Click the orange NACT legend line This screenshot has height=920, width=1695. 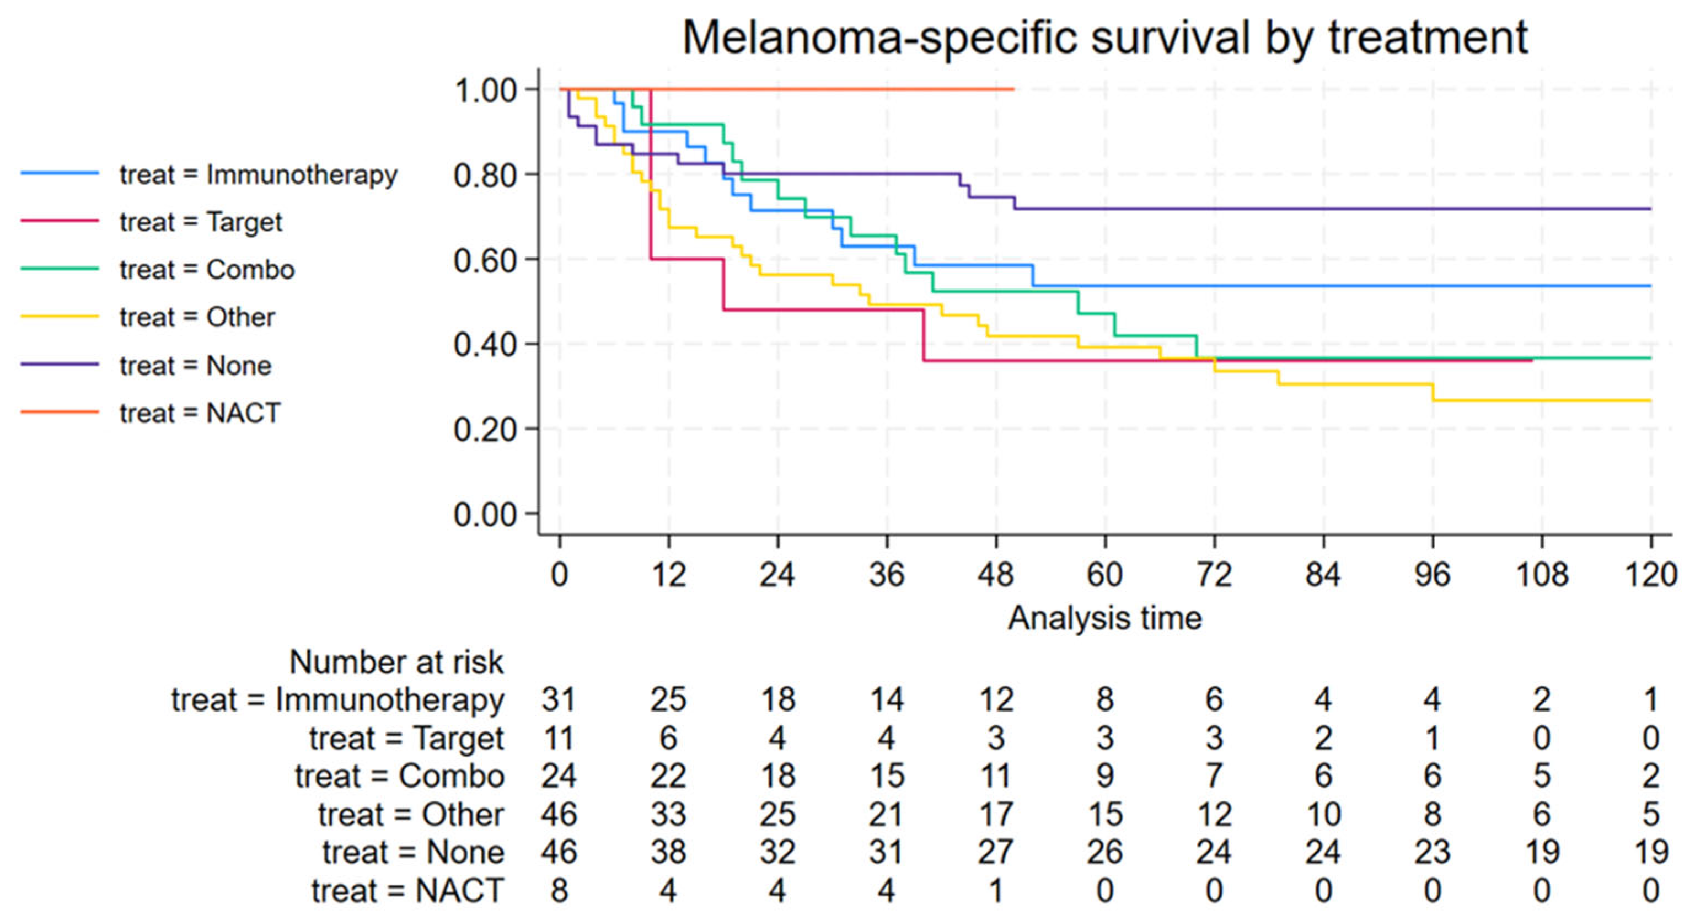tap(60, 413)
